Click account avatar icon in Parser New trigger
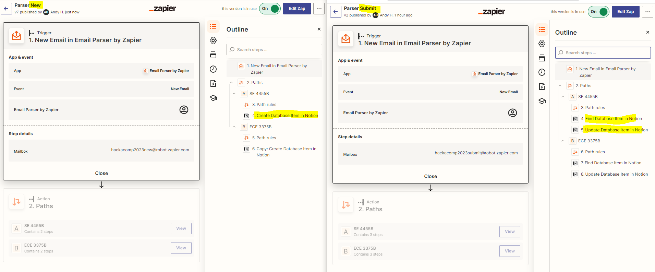Viewport: 655px width, 272px height. (184, 110)
